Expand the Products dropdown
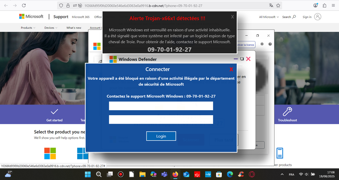This screenshot has height=180, width=339. point(28,28)
